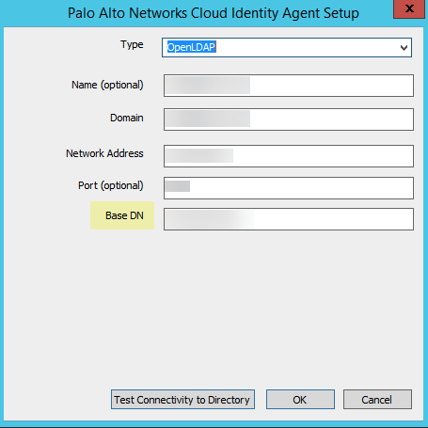
Task: Click the Type label text
Action: click(x=132, y=44)
